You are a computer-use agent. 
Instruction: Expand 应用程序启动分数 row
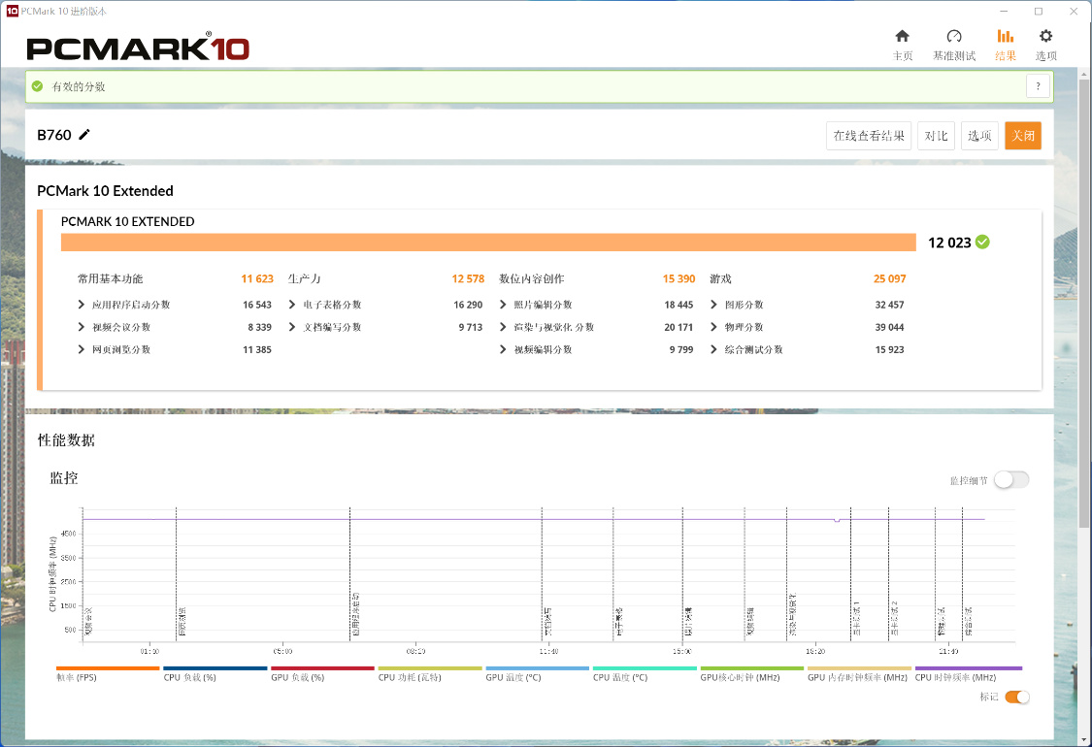click(82, 305)
